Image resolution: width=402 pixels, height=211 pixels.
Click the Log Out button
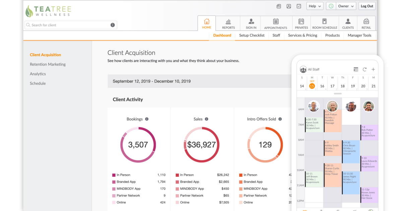366,6
